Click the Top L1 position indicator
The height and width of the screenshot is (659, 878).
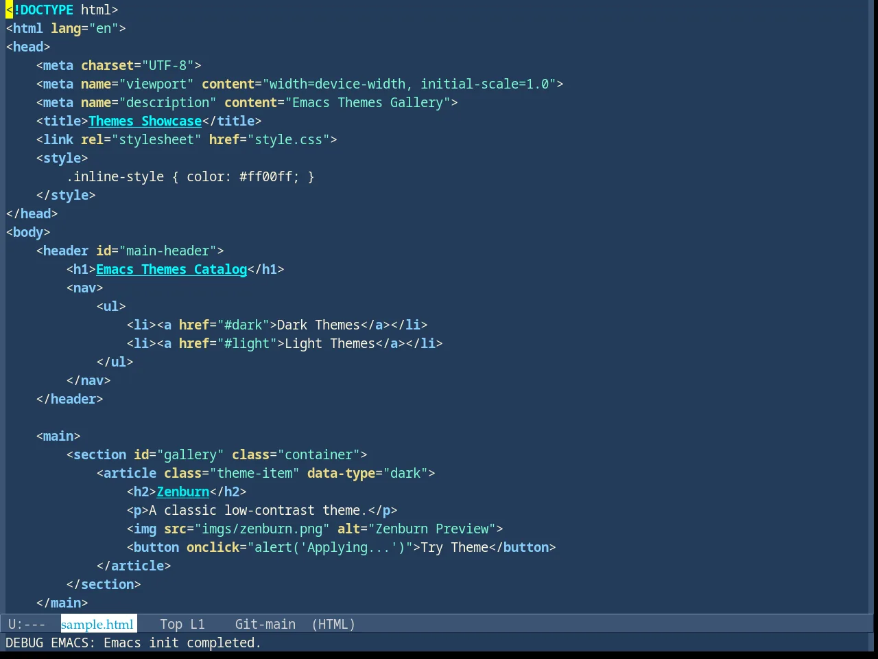[x=182, y=624]
